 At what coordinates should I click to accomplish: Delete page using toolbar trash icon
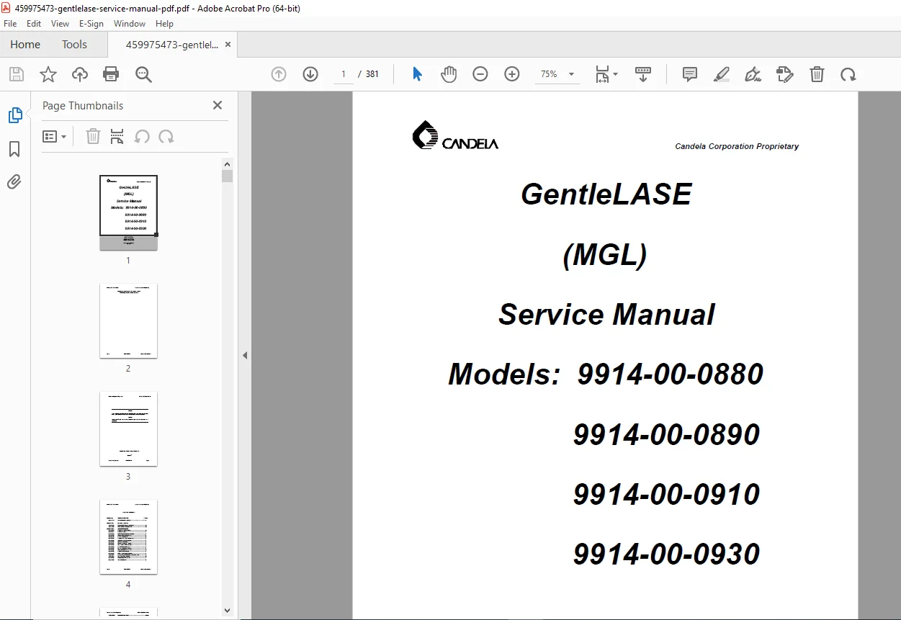tap(817, 74)
